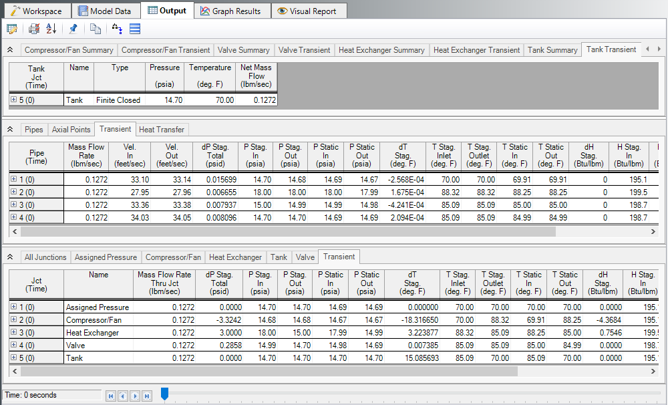Screen dimensions: 668x405
Task: Expand Tank junction 5 row in Tank Transient
Action: pos(13,100)
